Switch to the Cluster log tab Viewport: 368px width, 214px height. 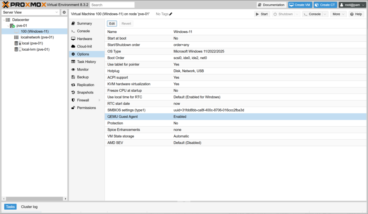click(29, 207)
